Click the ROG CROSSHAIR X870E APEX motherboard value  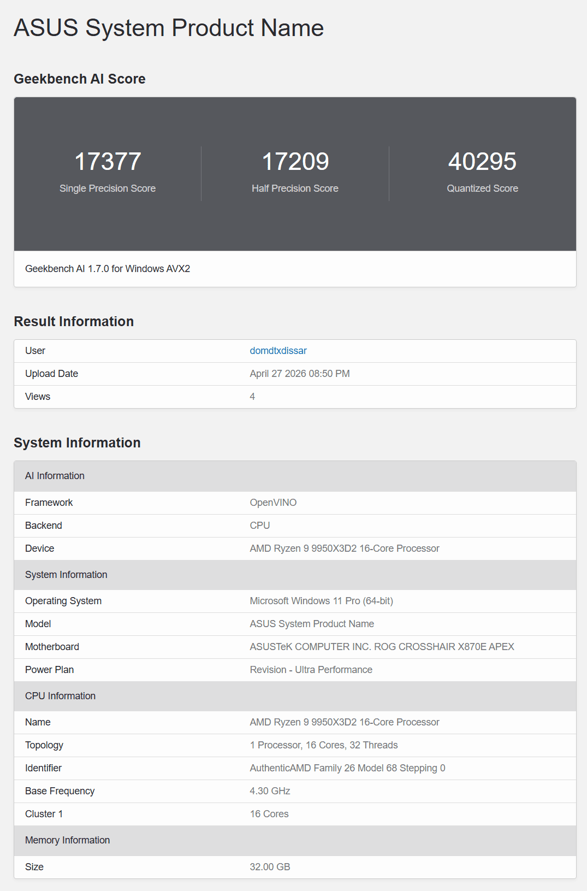point(382,647)
